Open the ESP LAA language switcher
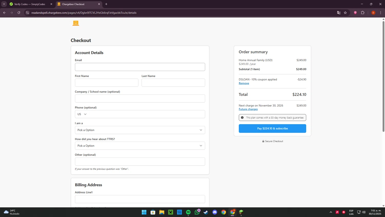This screenshot has height=217, width=385. (x=351, y=212)
